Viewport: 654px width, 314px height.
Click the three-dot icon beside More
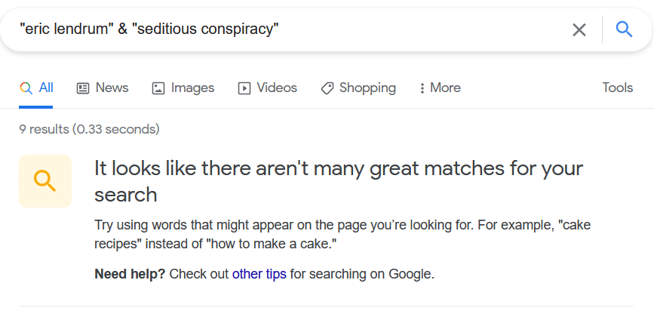click(422, 88)
